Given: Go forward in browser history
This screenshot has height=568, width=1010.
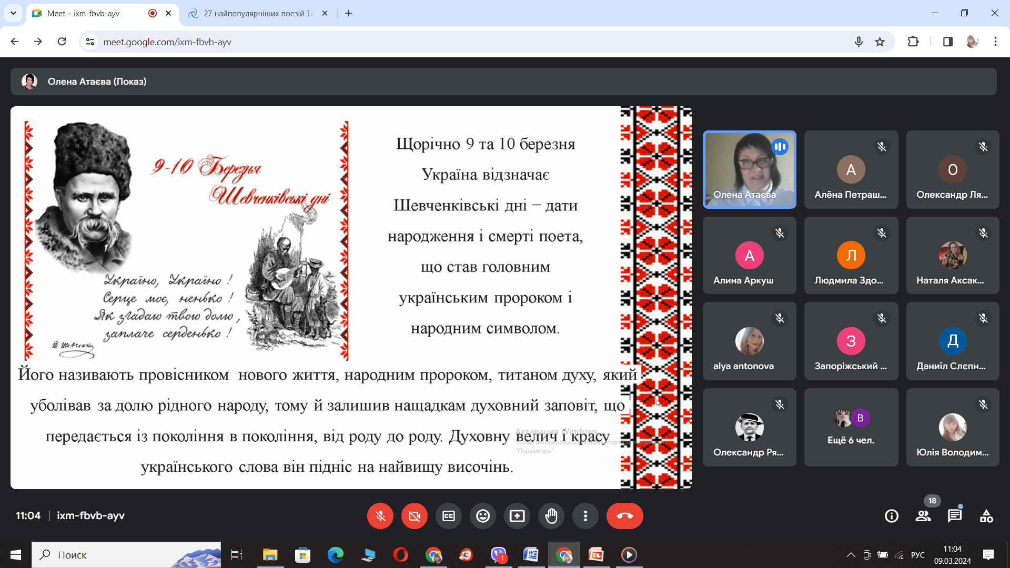Looking at the screenshot, I should tap(38, 42).
